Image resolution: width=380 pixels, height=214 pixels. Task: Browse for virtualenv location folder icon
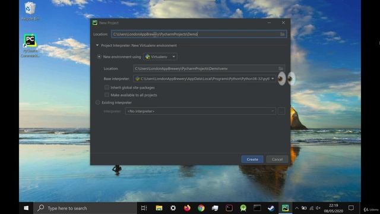point(281,69)
